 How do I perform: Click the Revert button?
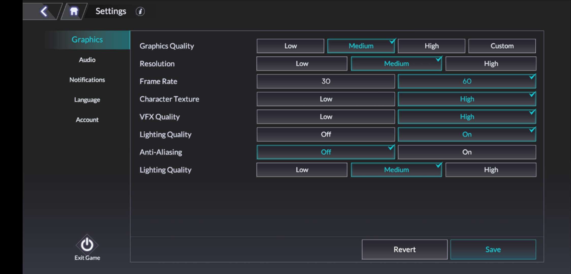404,249
